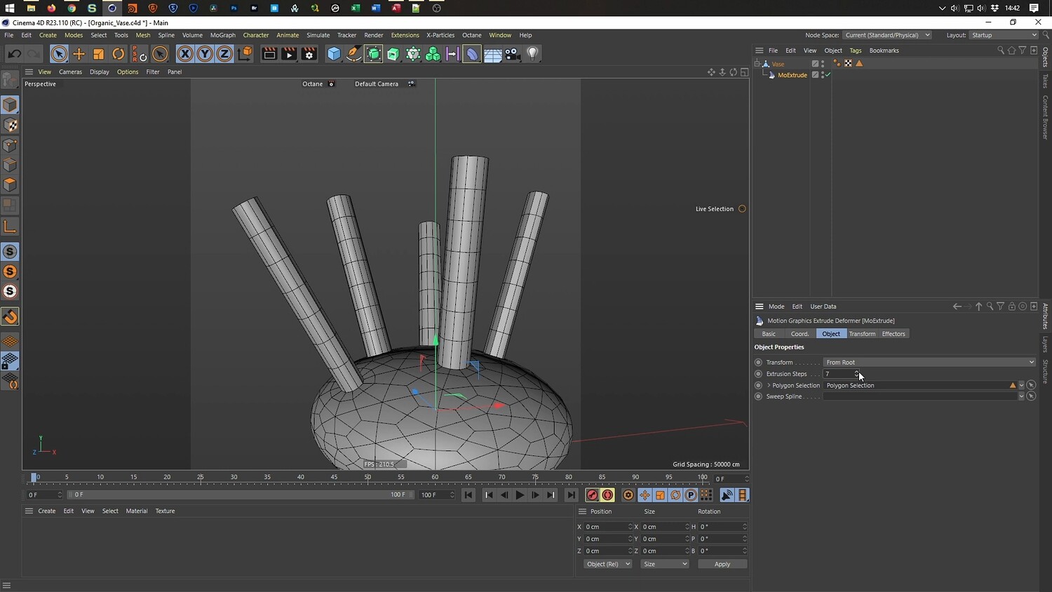
Task: Open Edit Render Settings icon
Action: [309, 54]
